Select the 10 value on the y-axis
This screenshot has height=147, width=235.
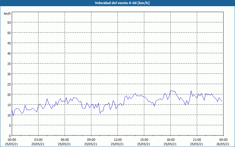9,115
